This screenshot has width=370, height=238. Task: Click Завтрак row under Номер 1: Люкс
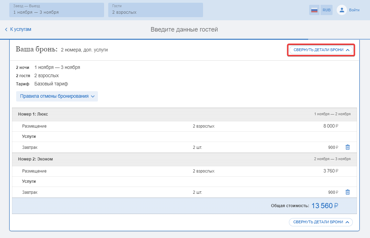point(184,147)
